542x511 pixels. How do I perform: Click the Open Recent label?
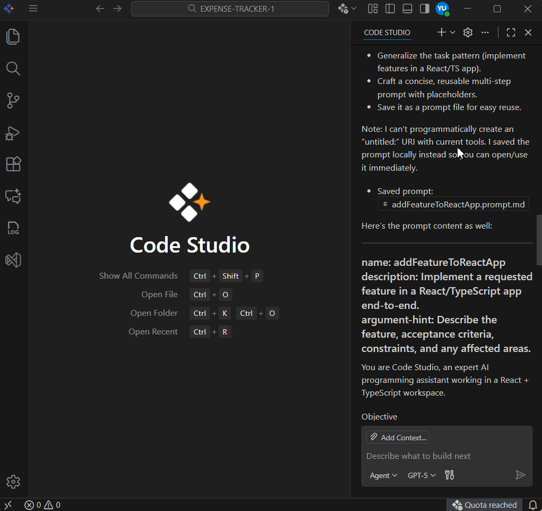pyautogui.click(x=153, y=332)
